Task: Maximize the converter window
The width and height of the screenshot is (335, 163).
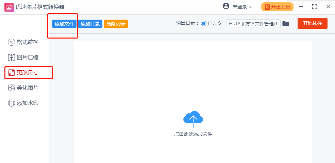Action: pos(315,6)
